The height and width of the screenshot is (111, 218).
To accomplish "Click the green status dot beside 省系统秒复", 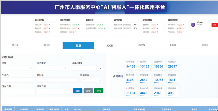I will (102, 25).
